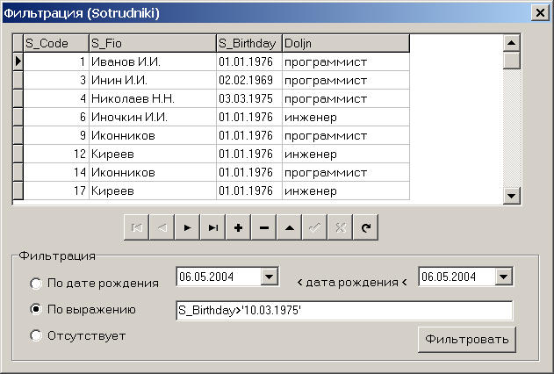Jump to last record navigator button
The width and height of the screenshot is (554, 374).
coord(212,227)
